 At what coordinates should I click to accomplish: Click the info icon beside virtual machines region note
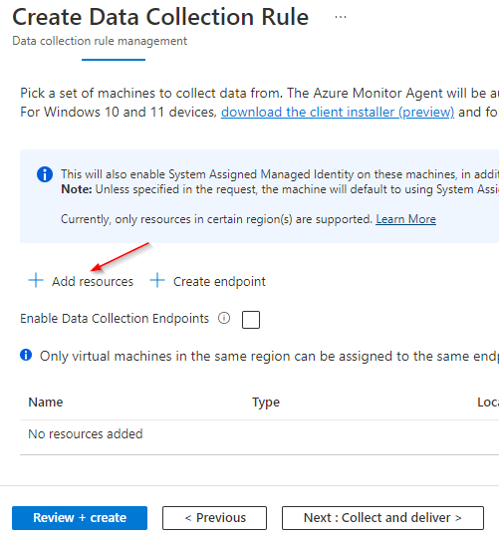(x=26, y=355)
